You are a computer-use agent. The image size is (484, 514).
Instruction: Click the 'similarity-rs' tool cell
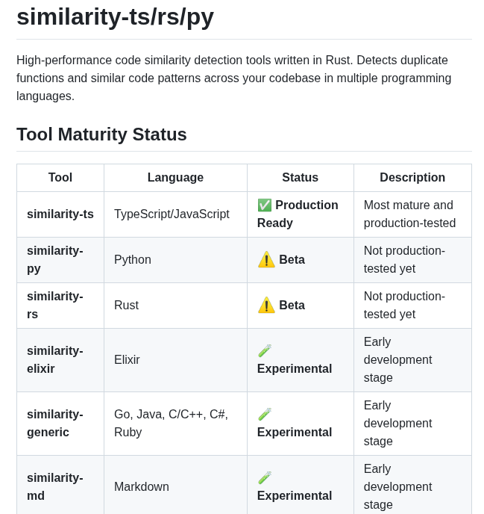point(60,305)
